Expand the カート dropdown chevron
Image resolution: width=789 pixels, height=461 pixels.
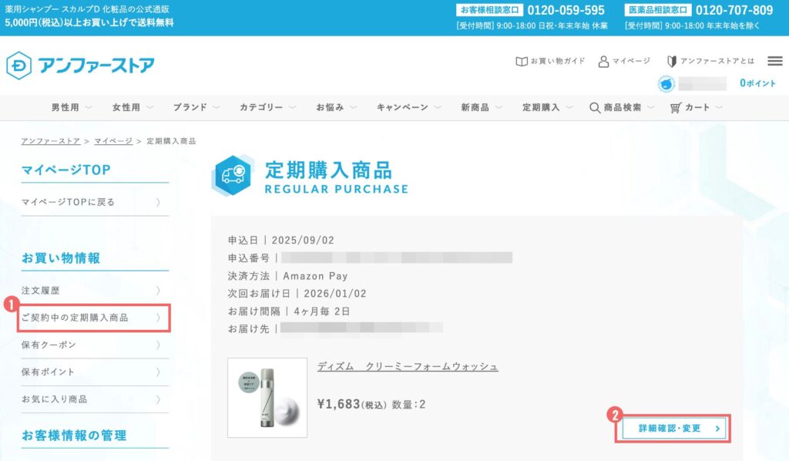[719, 107]
